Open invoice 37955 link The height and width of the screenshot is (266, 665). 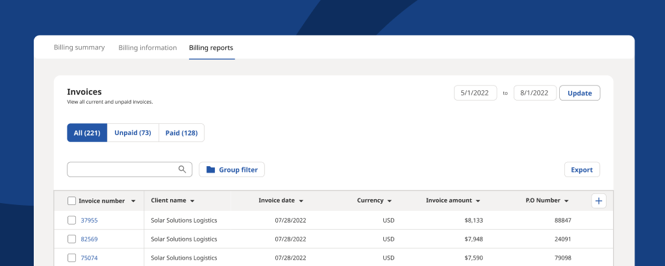click(x=89, y=221)
